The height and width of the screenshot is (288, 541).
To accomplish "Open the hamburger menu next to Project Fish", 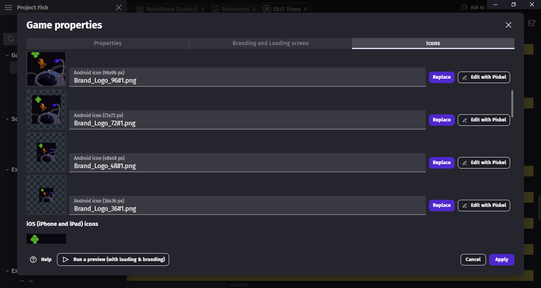I will click(x=8, y=8).
